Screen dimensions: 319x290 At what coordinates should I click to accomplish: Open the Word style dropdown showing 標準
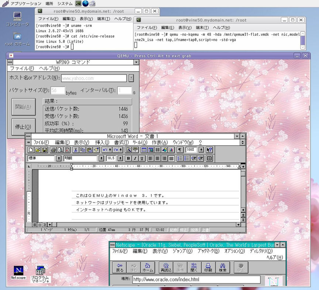59,158
